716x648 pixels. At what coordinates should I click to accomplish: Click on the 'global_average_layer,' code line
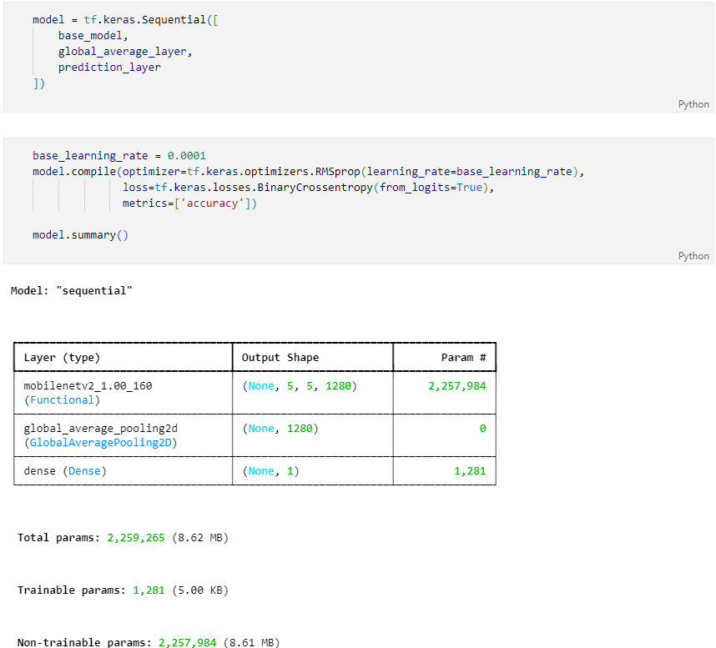click(x=125, y=52)
